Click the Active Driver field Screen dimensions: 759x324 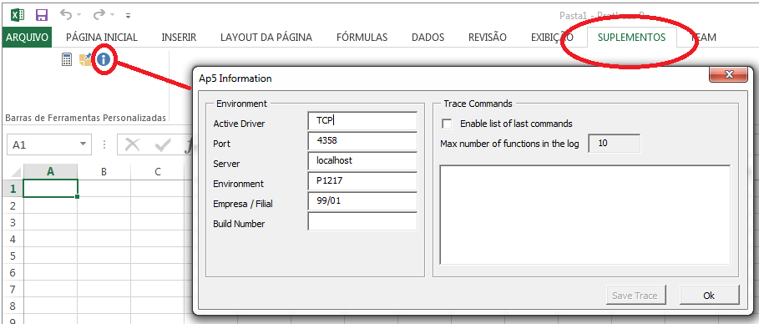(362, 121)
